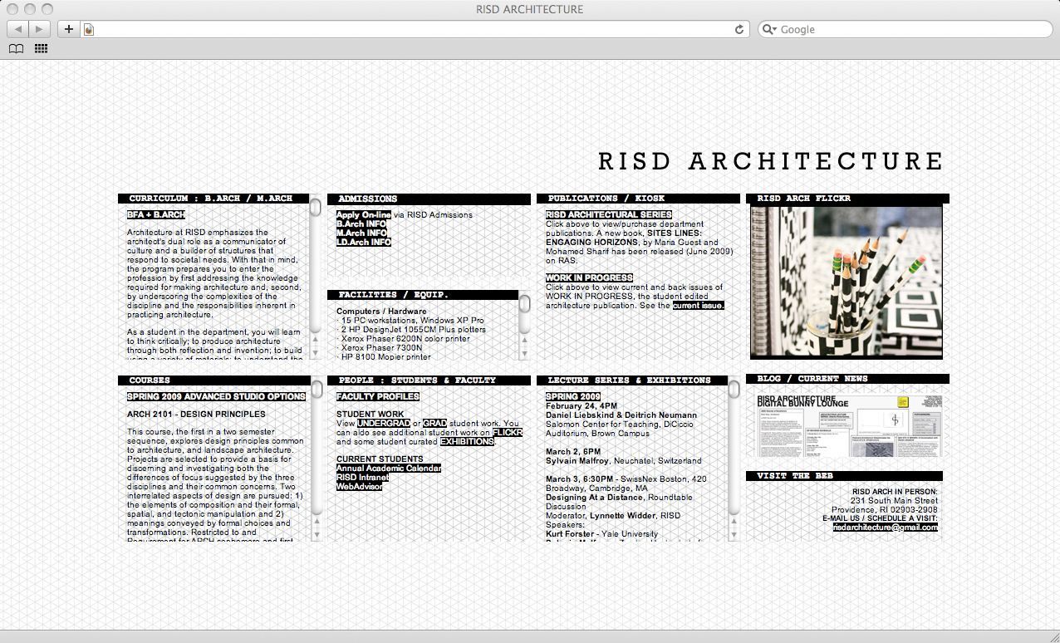Click the PEOPLE : STUDENTS & FACULTY header

pos(429,380)
